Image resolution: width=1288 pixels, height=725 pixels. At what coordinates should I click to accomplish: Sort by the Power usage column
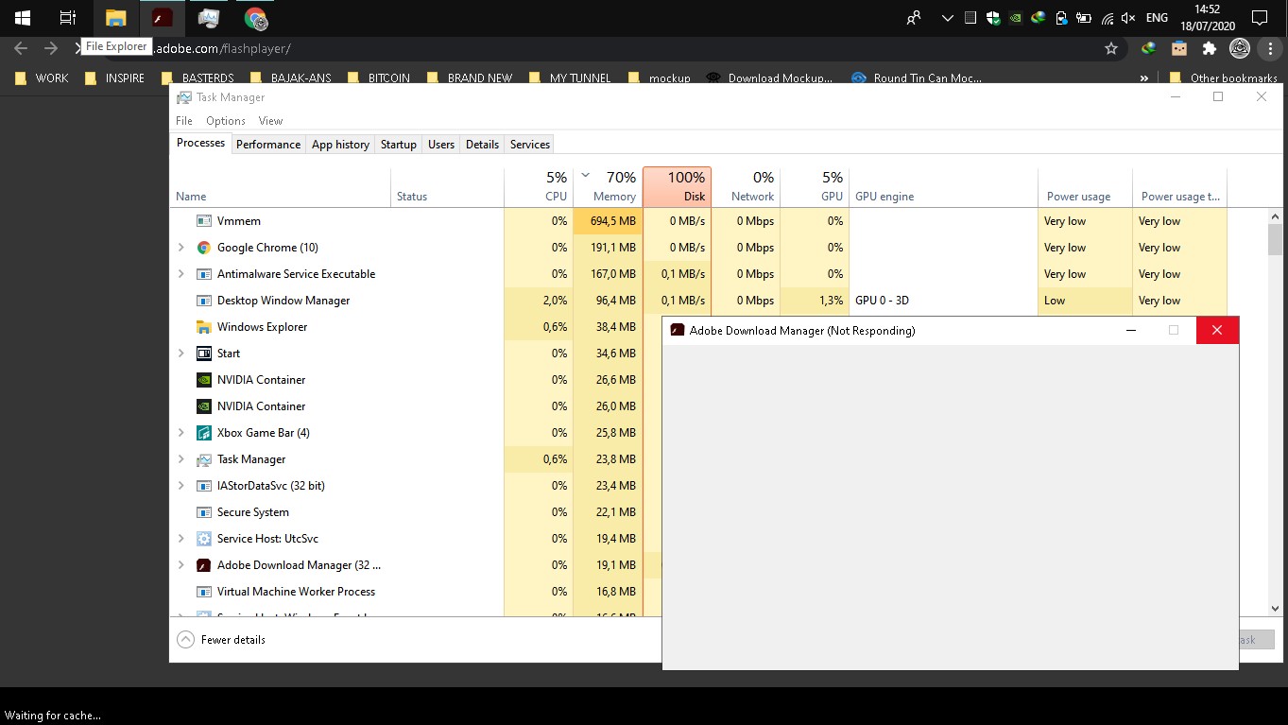(x=1085, y=187)
